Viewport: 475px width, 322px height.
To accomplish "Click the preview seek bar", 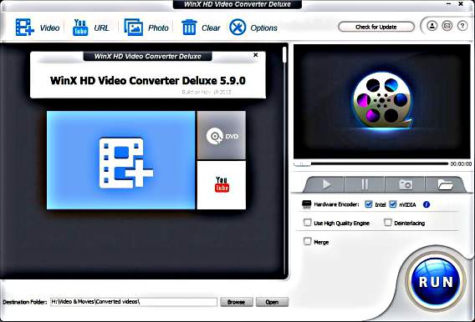I will (x=370, y=164).
